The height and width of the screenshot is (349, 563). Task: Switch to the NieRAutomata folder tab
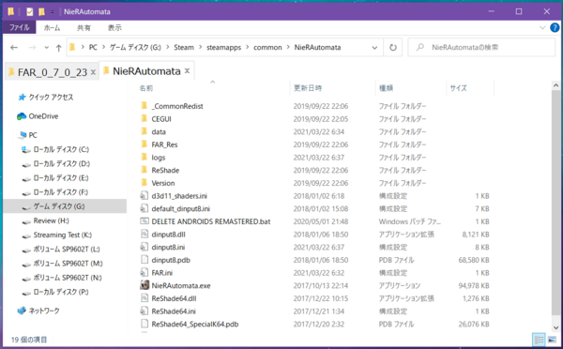(x=146, y=71)
